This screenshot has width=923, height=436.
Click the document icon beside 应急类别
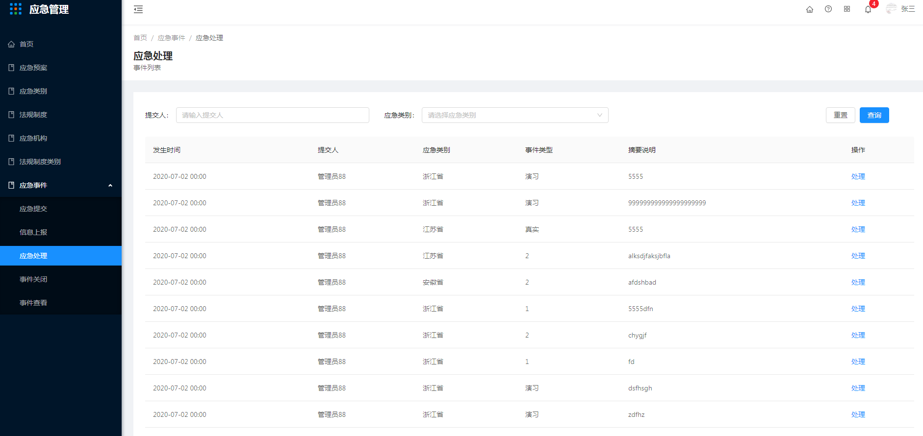coord(11,91)
